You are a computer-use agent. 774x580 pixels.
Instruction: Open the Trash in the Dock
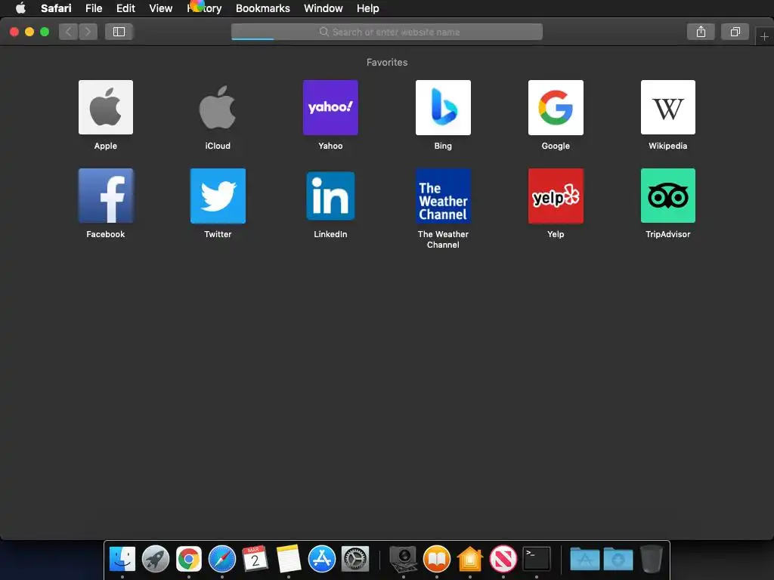[x=651, y=560]
